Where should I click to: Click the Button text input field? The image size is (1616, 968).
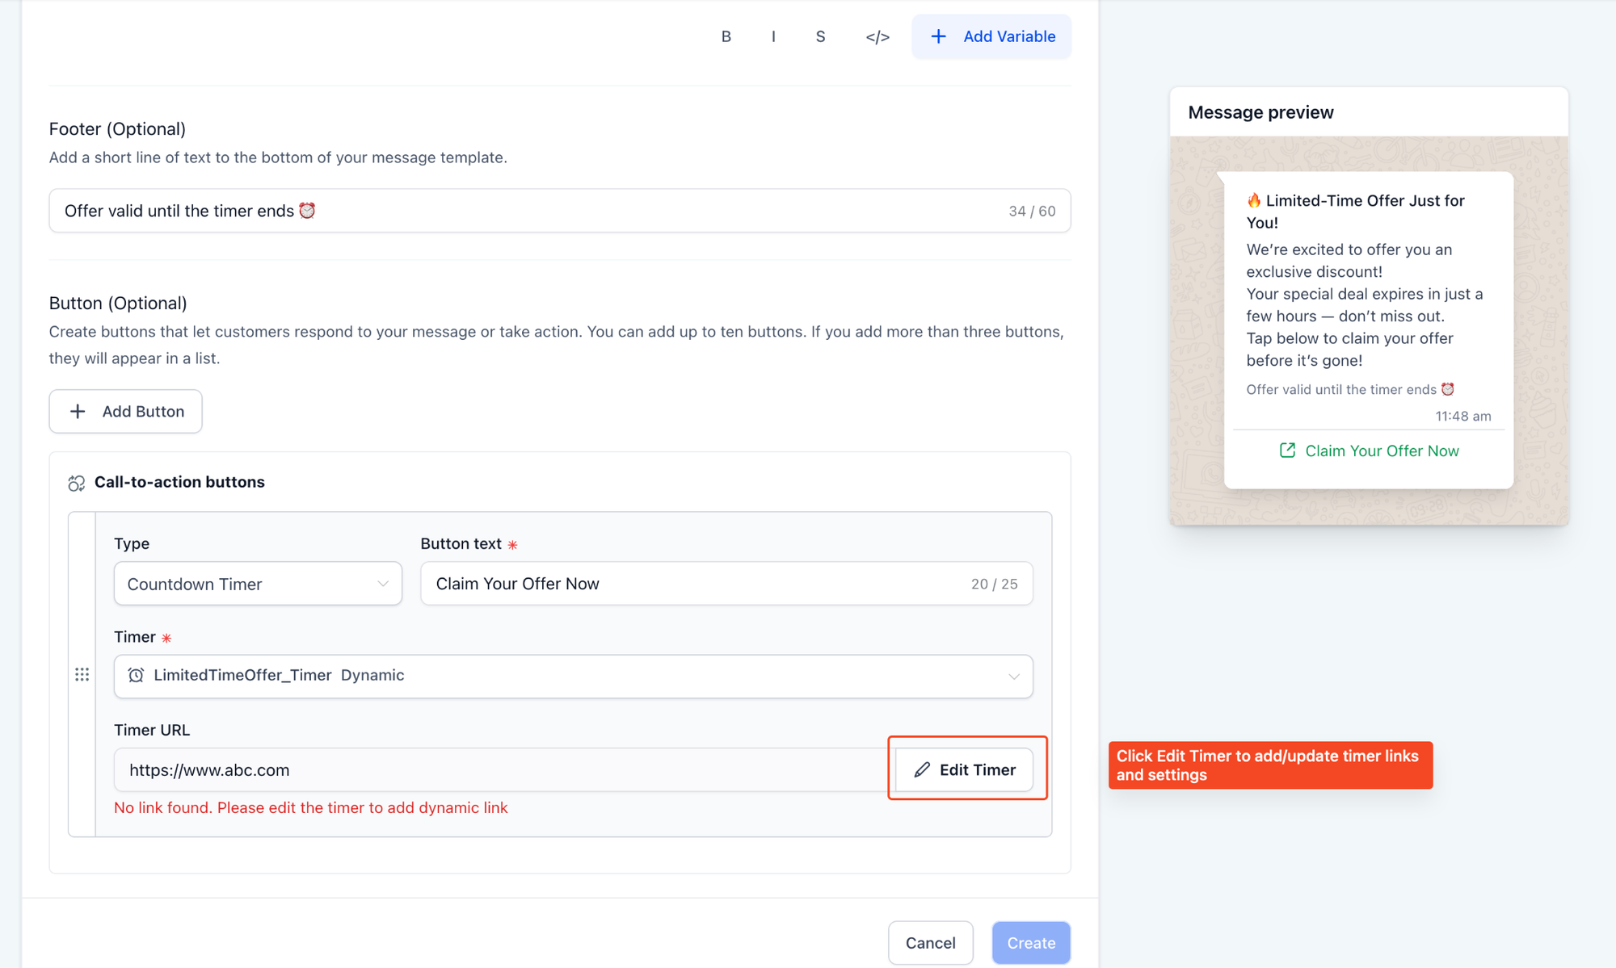click(x=695, y=584)
